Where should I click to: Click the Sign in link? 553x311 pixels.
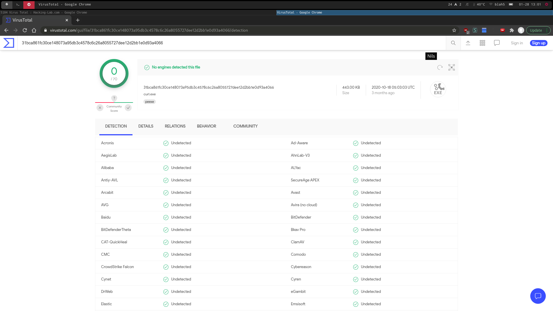coord(517,43)
